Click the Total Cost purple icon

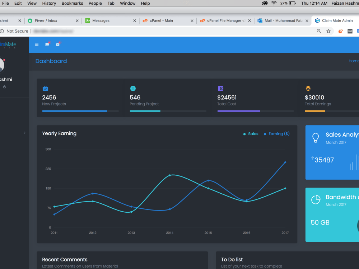(220, 88)
